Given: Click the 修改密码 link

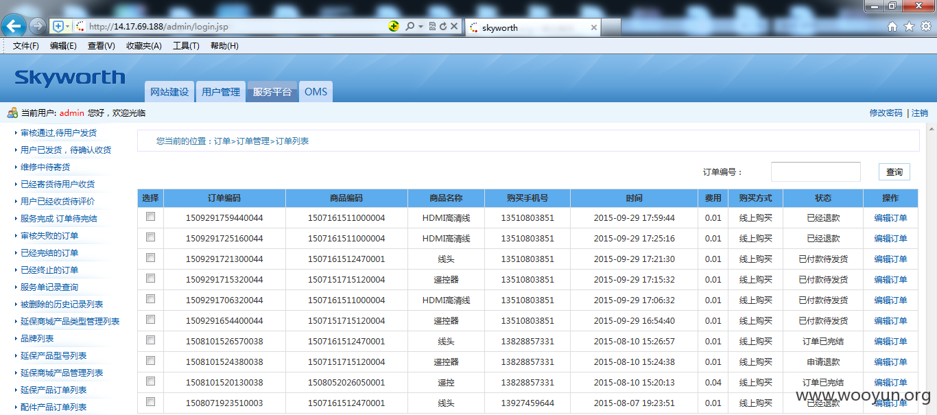Looking at the screenshot, I should (886, 113).
